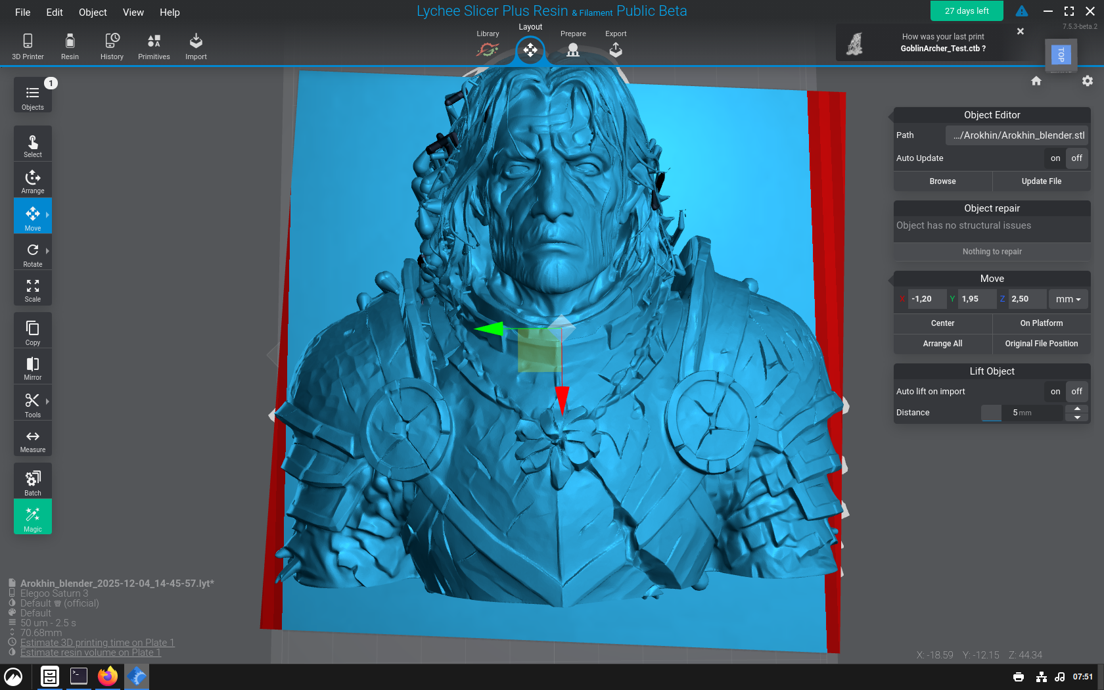Launch the Magic auto-setup tool

pos(33,517)
